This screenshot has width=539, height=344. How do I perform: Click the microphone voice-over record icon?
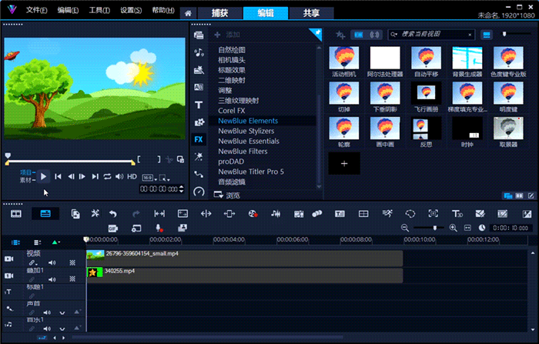click(159, 229)
